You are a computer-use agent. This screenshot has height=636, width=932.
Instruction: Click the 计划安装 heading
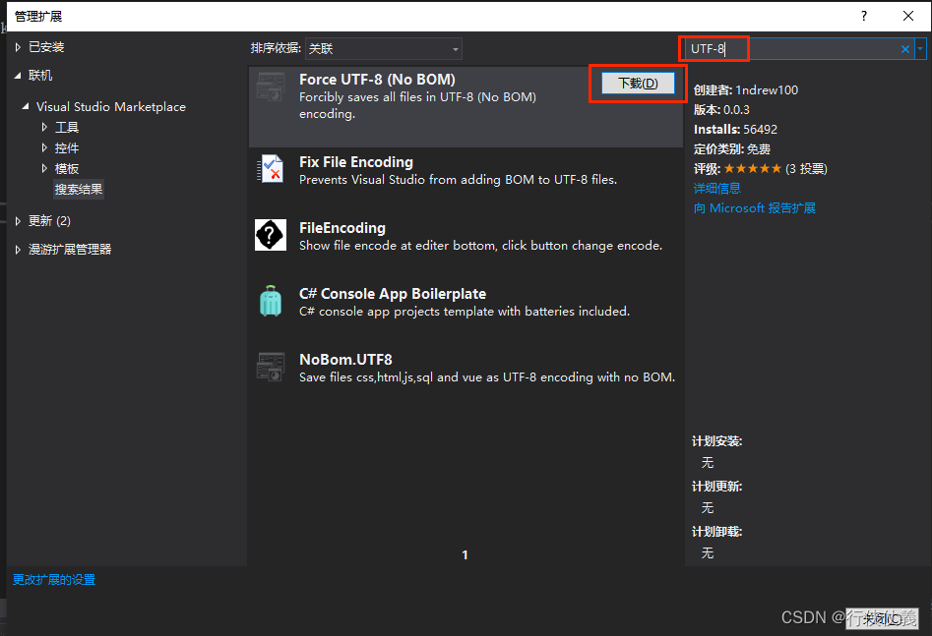click(717, 441)
